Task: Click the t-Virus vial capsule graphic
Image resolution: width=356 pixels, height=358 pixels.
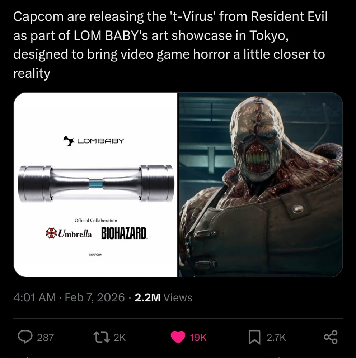Action: tap(96, 184)
